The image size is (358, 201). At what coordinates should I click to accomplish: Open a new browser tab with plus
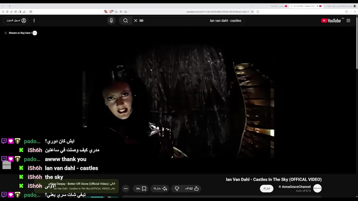coord(252,6)
